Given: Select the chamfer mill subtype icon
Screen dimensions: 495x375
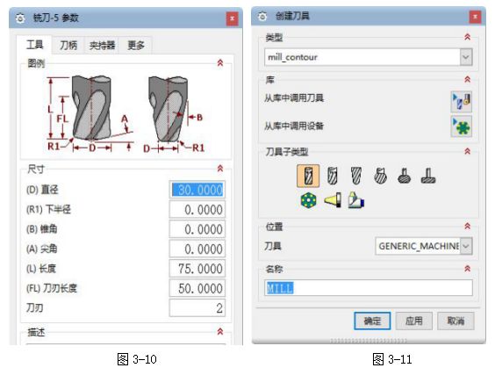Looking at the screenshot, I should pos(332,176).
